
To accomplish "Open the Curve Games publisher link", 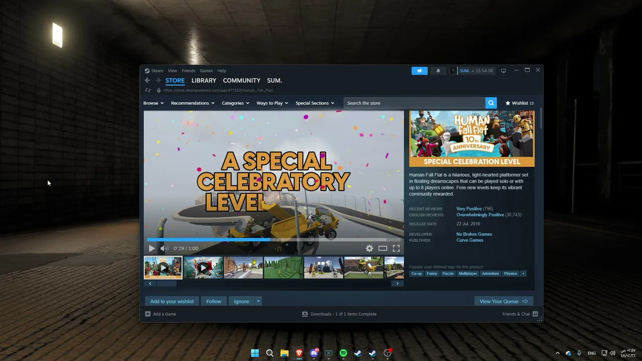I will [470, 240].
